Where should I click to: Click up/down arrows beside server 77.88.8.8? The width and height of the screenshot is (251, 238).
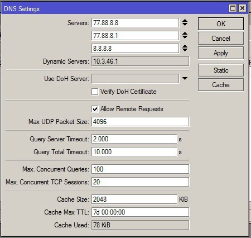tap(185, 22)
